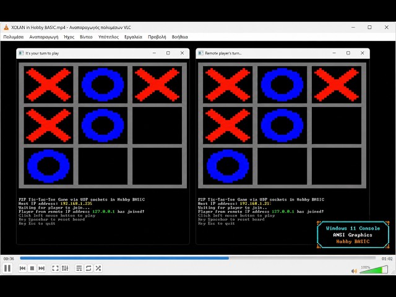Skip to the next media item
The image size is (396, 297).
(41, 268)
